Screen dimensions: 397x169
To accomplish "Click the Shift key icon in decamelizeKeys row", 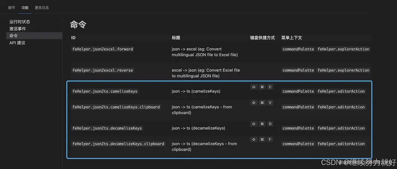I will [x=253, y=124].
